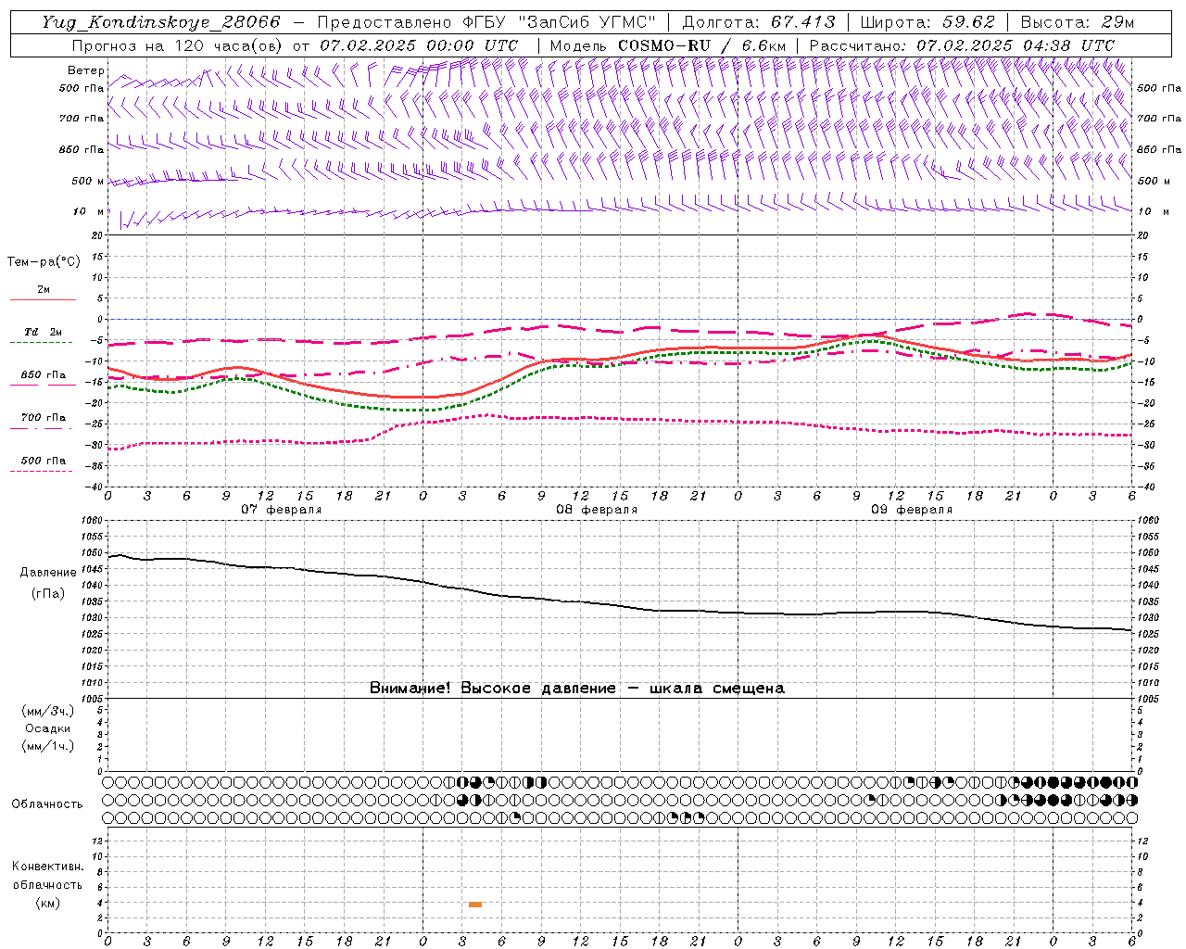Click the right 500 гПа wind level label

[1159, 89]
